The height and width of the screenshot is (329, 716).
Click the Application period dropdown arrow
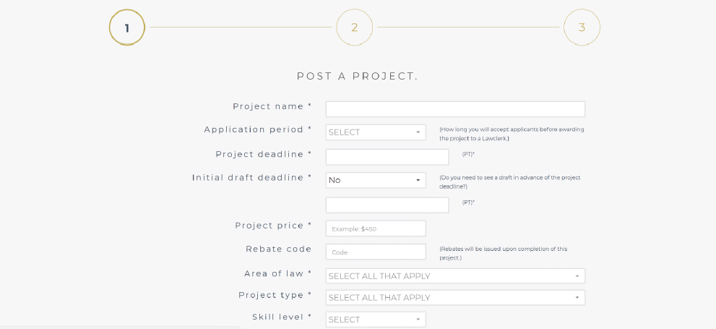click(x=418, y=132)
